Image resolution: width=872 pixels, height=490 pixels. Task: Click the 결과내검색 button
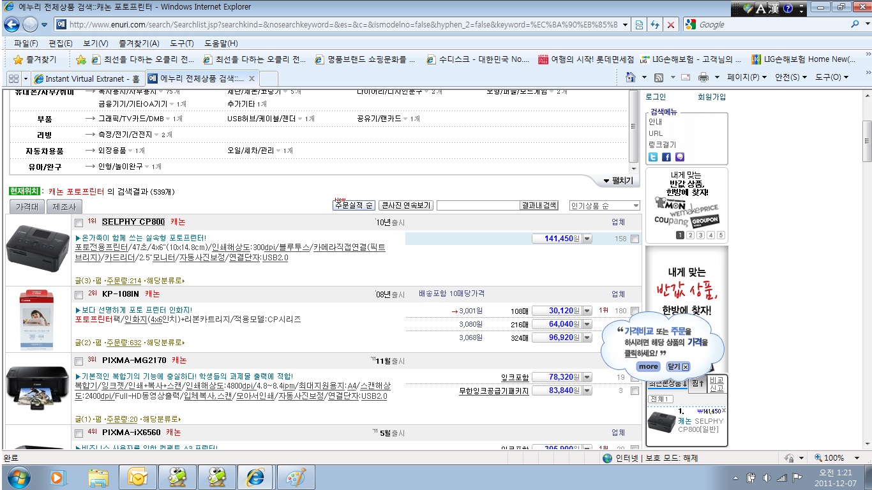[x=539, y=205]
